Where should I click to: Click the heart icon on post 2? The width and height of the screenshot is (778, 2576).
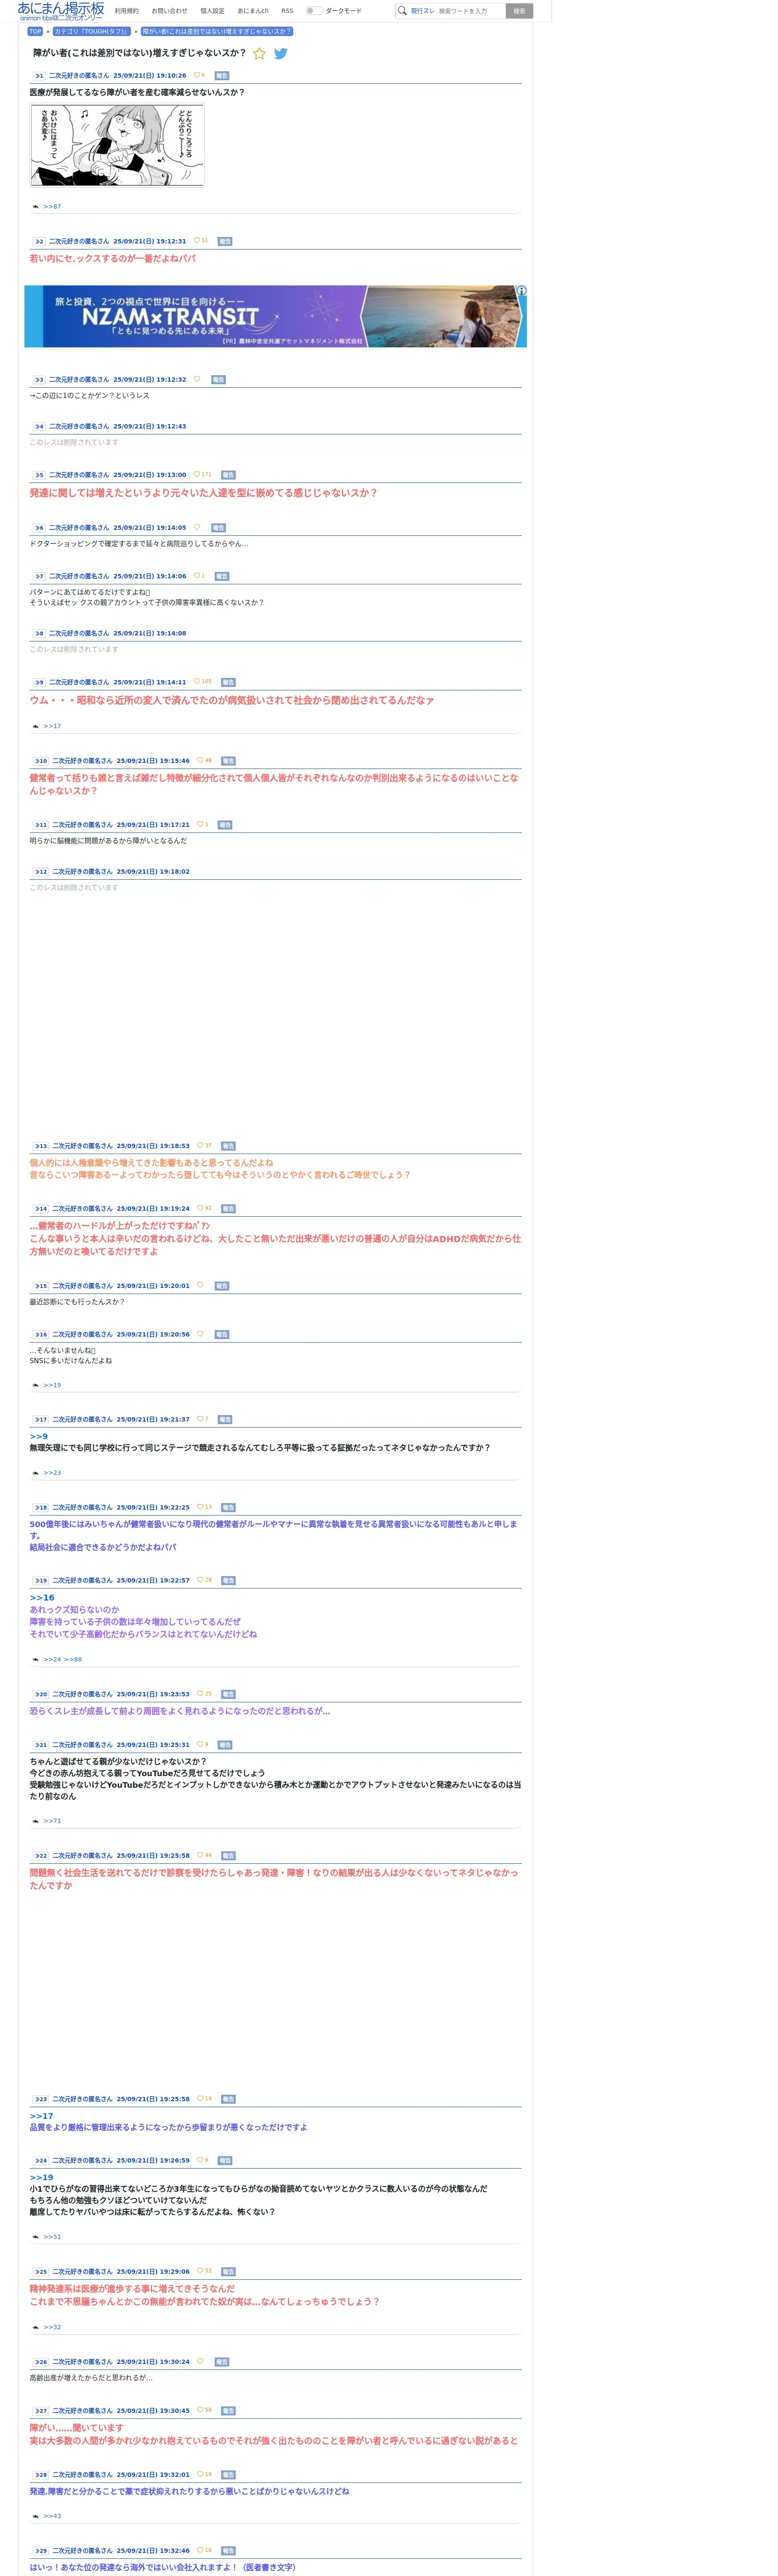[197, 241]
